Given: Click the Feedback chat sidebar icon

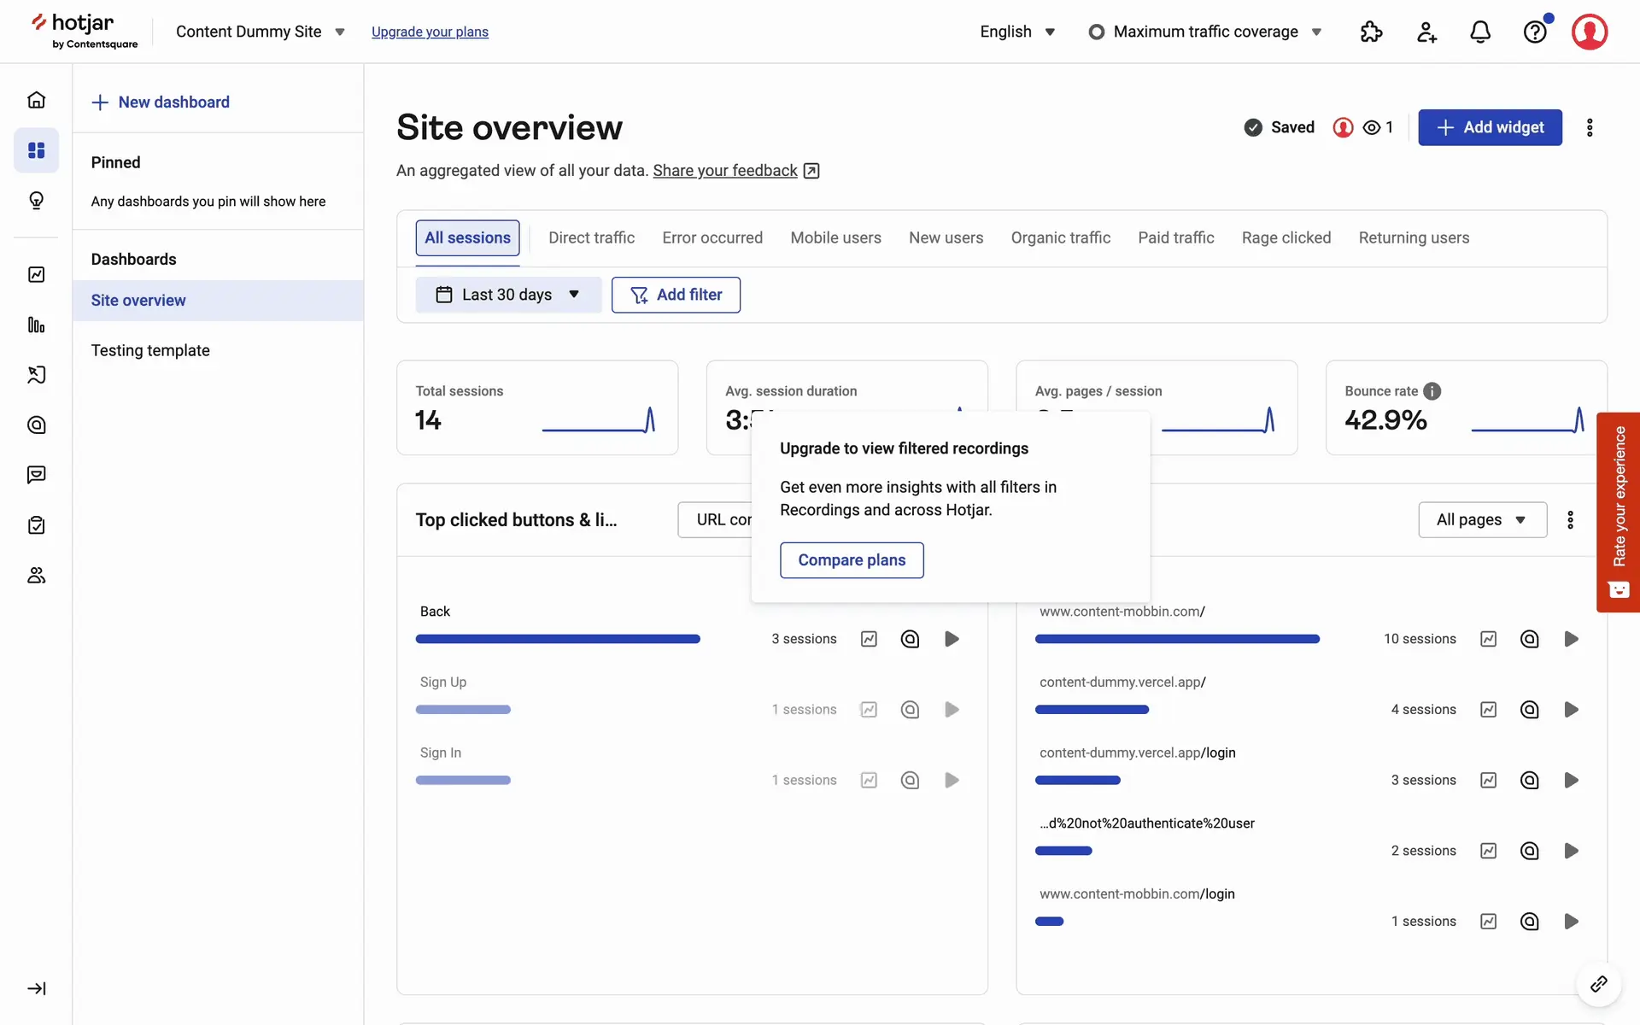Looking at the screenshot, I should click(36, 475).
